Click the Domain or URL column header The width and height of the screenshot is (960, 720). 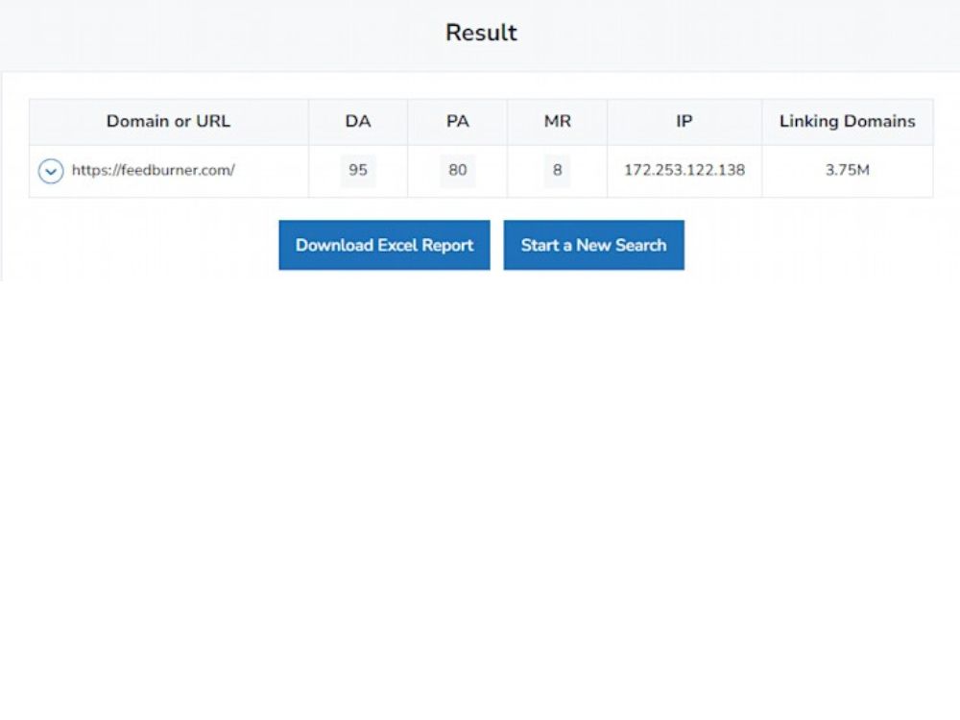[168, 122]
